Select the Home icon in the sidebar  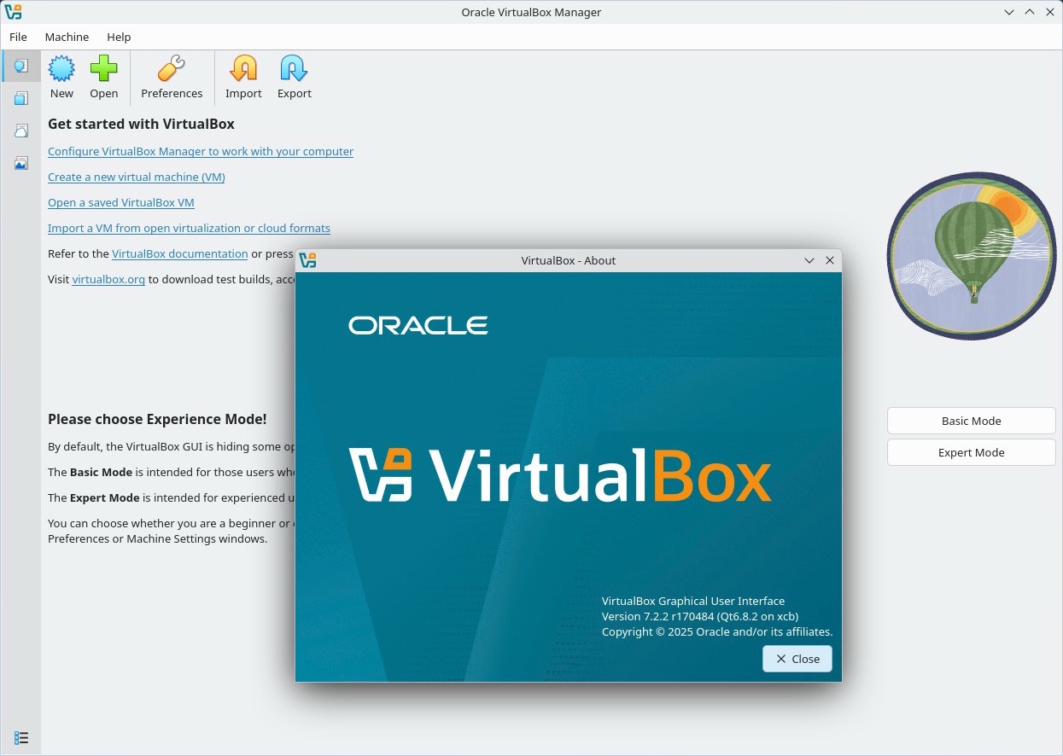[20, 66]
